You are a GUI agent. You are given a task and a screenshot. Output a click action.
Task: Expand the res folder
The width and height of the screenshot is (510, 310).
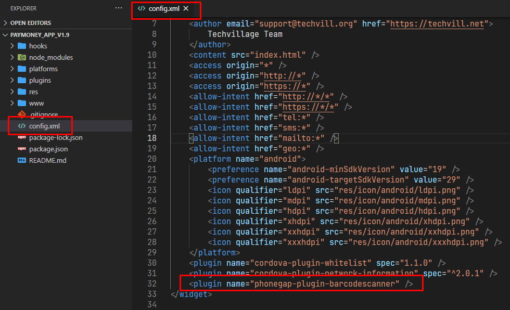(x=33, y=92)
